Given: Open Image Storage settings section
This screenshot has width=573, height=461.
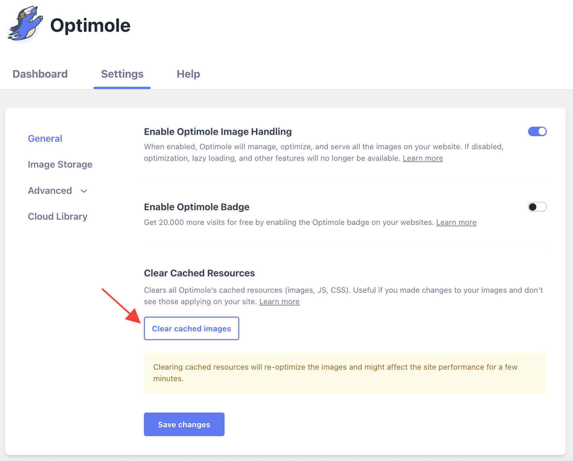Looking at the screenshot, I should pyautogui.click(x=60, y=164).
